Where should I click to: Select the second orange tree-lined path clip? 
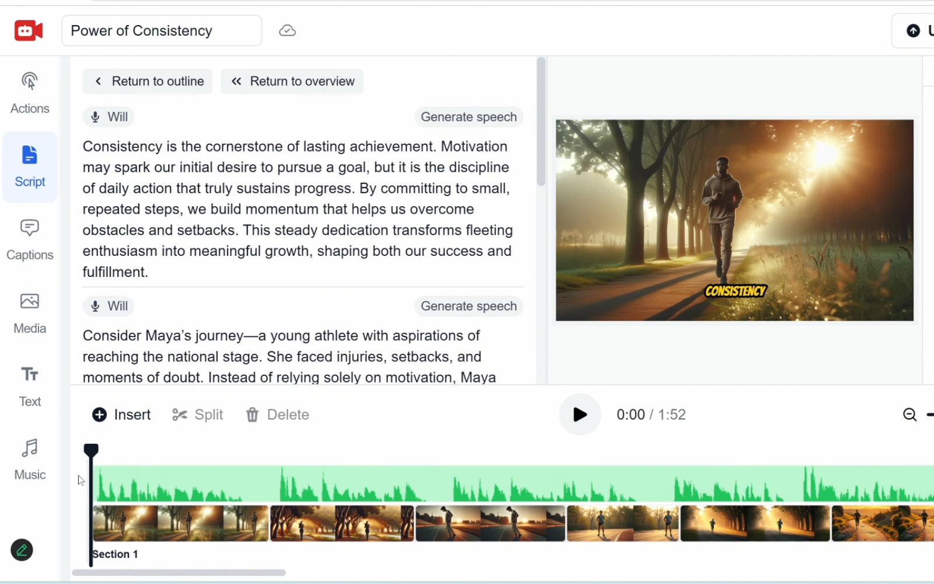click(x=342, y=523)
